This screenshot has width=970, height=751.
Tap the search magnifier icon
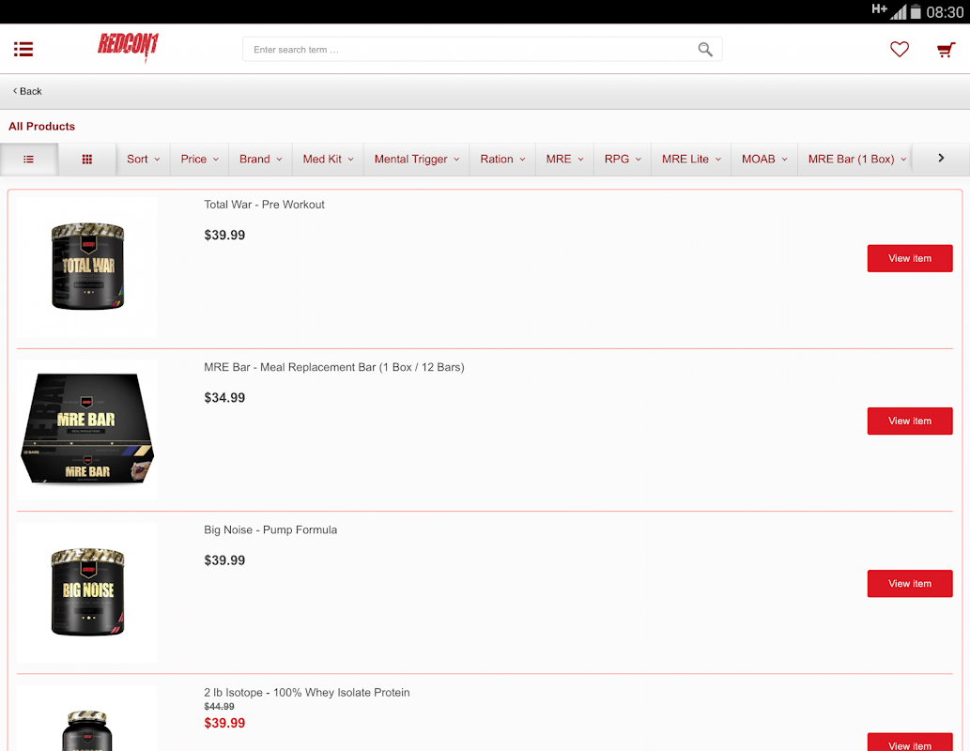tap(704, 50)
